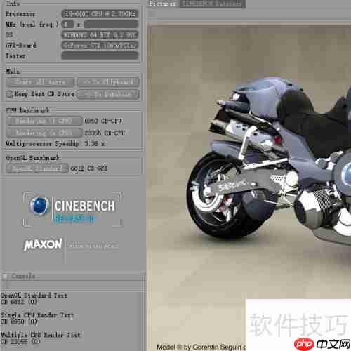This screenshot has width=351, height=351.
Task: Click 'Multiple CPU Render Test' console line
Action: point(41,335)
